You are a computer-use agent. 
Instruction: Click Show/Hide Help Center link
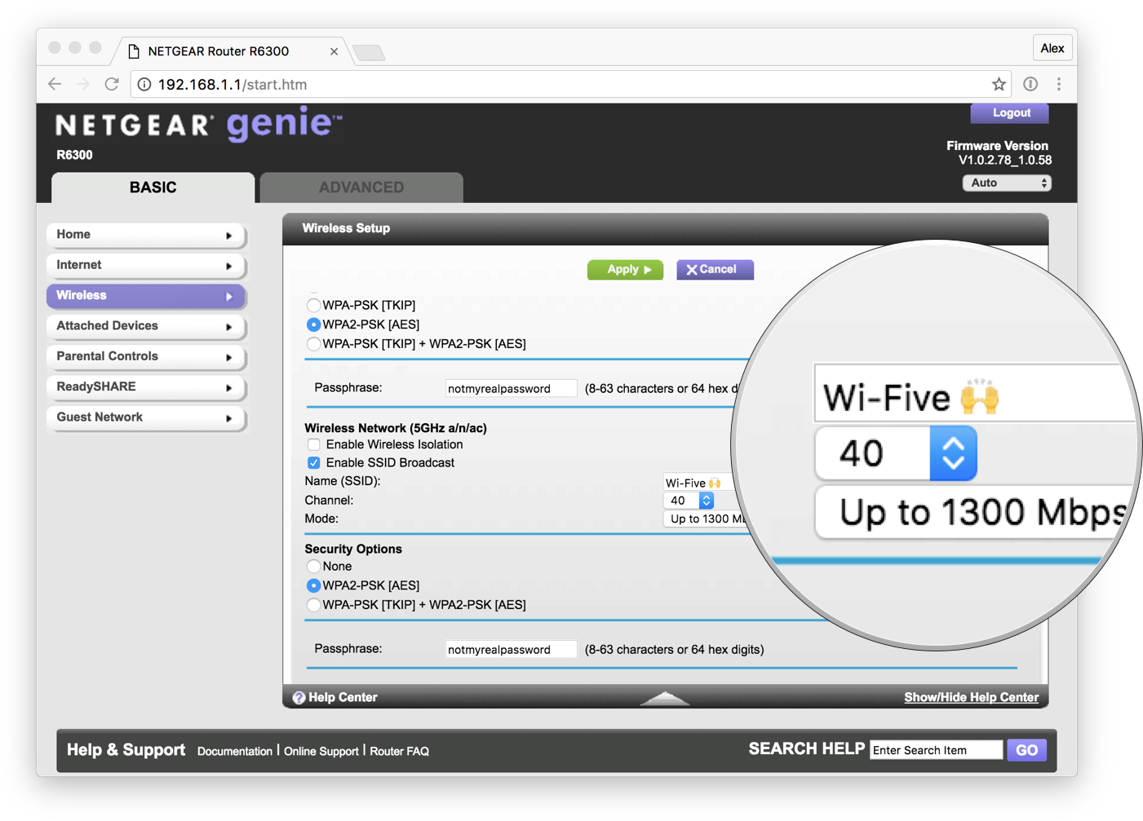(971, 698)
